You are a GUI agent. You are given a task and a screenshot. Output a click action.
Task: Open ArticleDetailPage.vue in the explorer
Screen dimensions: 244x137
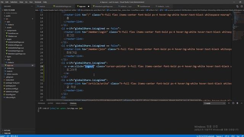click(x=16, y=42)
